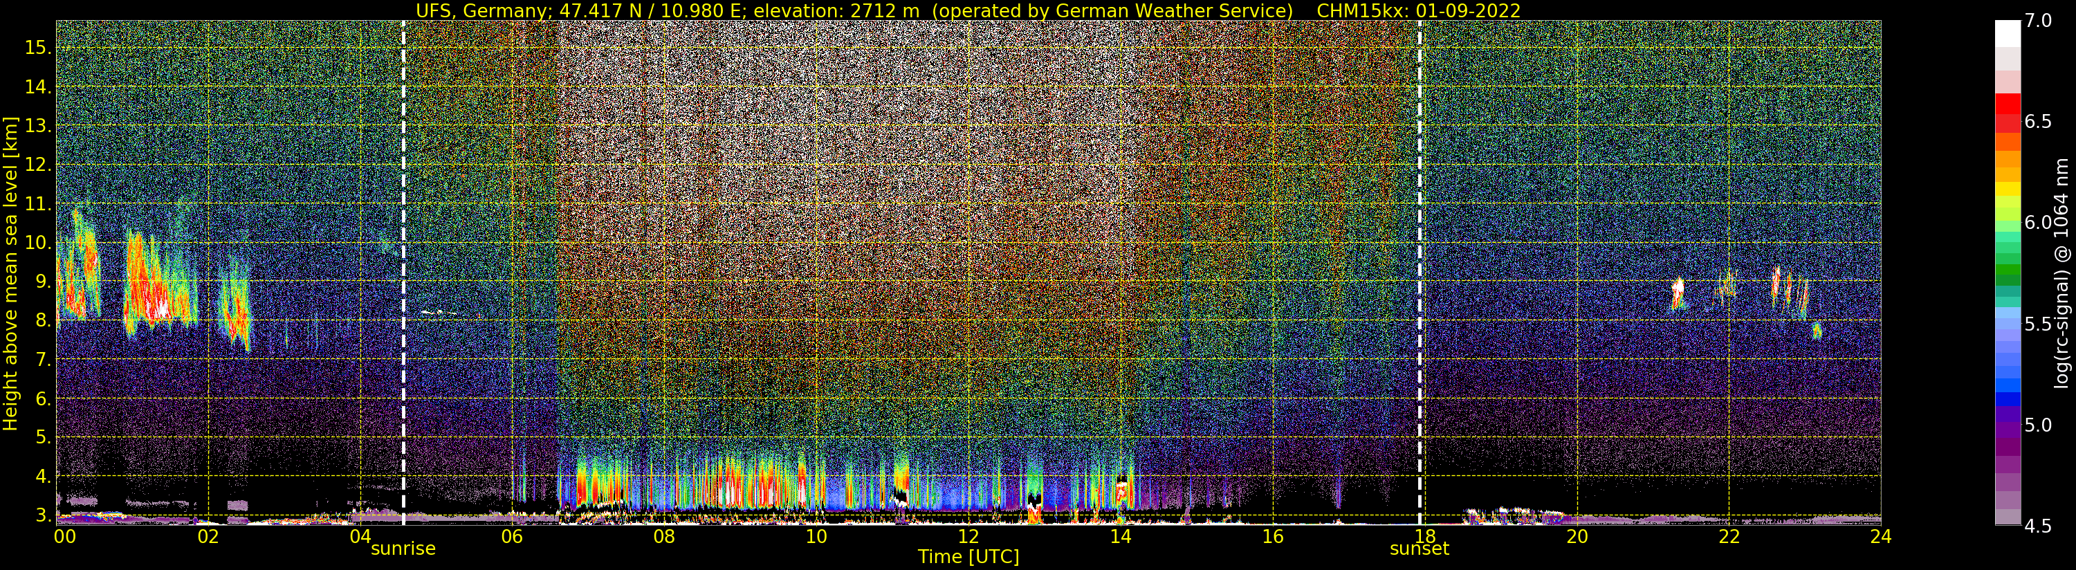Click the 'Time [UTC]' axis label
This screenshot has width=2076, height=570.
968,557
